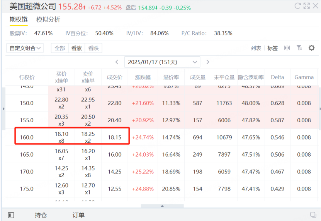Click premium rate 20.85% cell

click(171, 189)
